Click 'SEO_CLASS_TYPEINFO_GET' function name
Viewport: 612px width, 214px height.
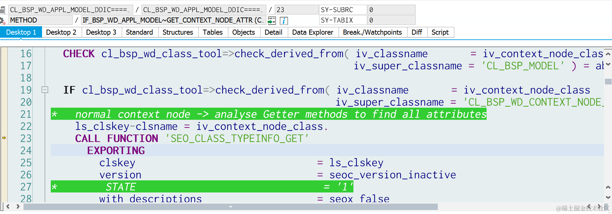point(237,138)
